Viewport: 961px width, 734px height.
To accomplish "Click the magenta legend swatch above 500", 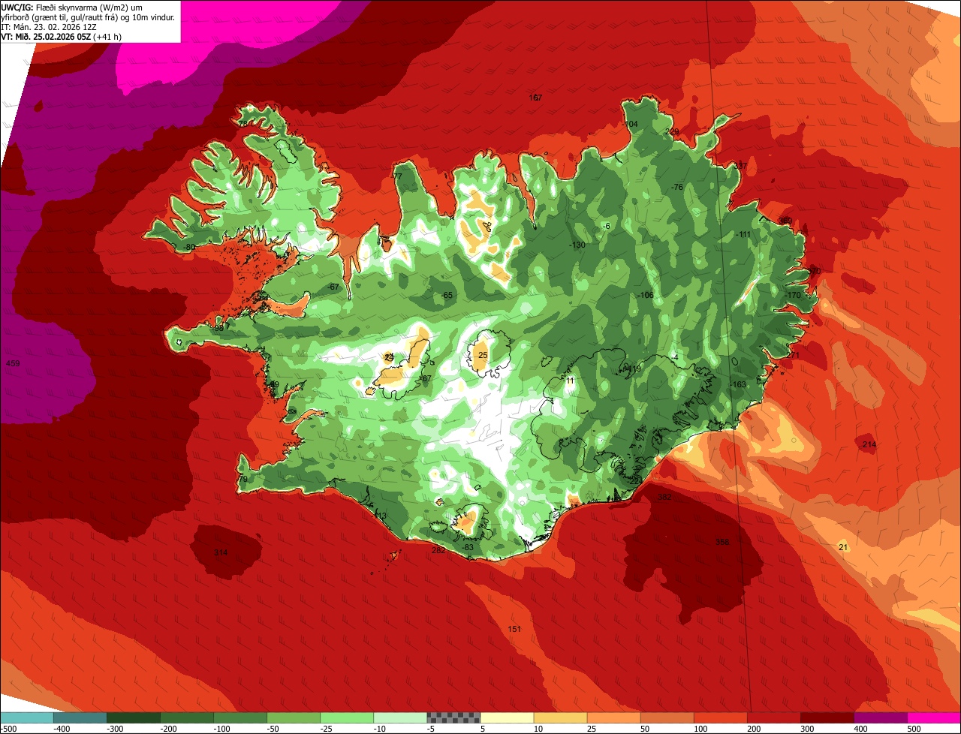I will [x=933, y=717].
